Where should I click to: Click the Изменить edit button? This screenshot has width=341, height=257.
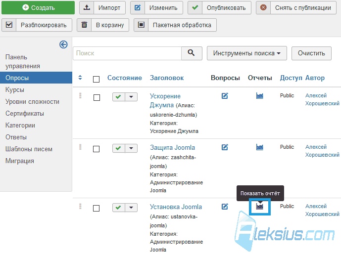pos(156,7)
